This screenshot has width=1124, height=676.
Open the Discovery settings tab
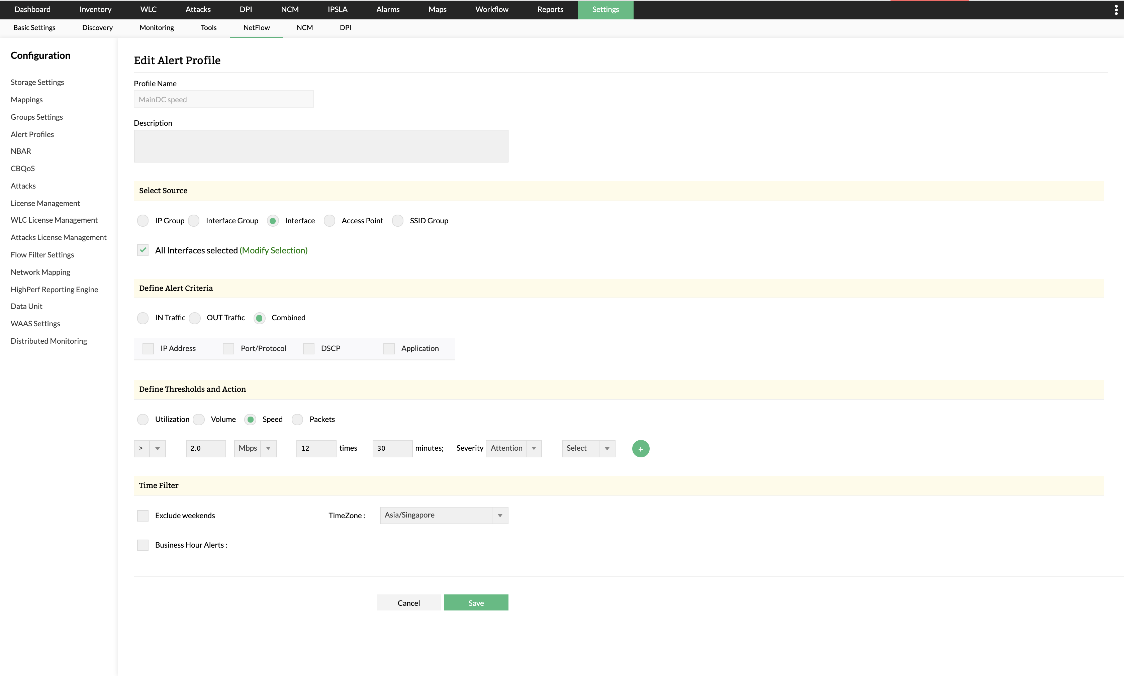point(97,28)
